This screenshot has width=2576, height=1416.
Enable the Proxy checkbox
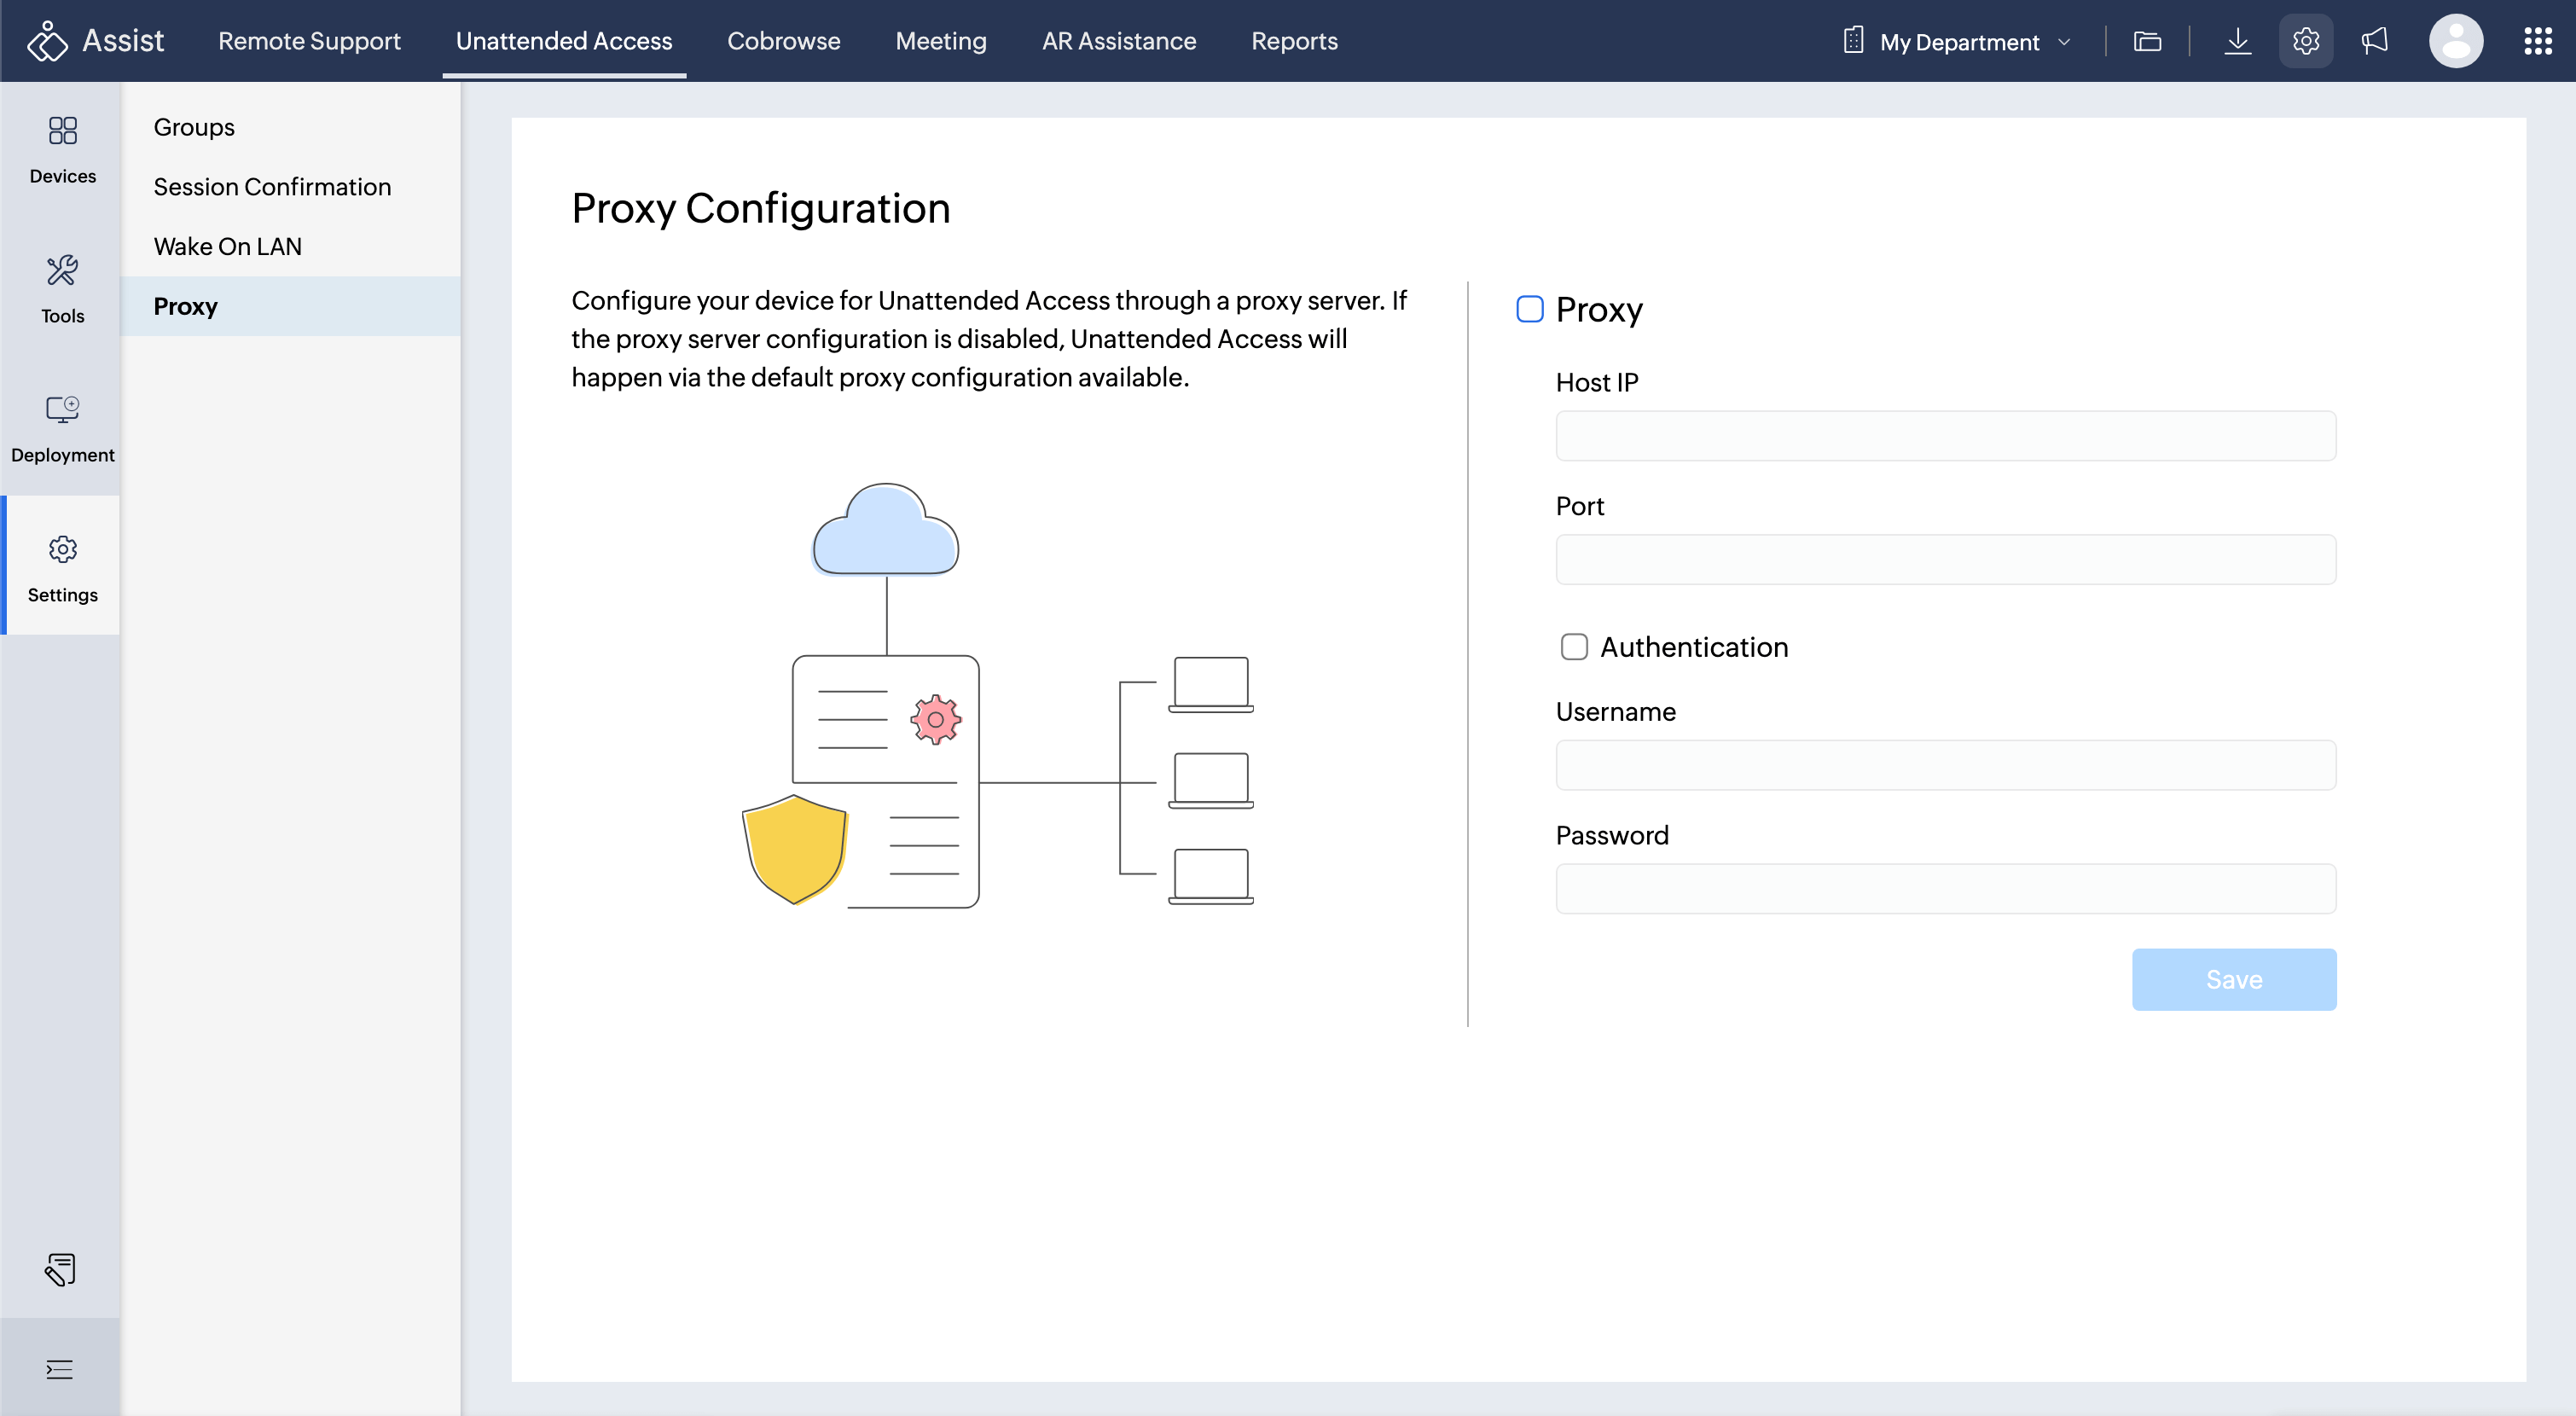tap(1529, 309)
